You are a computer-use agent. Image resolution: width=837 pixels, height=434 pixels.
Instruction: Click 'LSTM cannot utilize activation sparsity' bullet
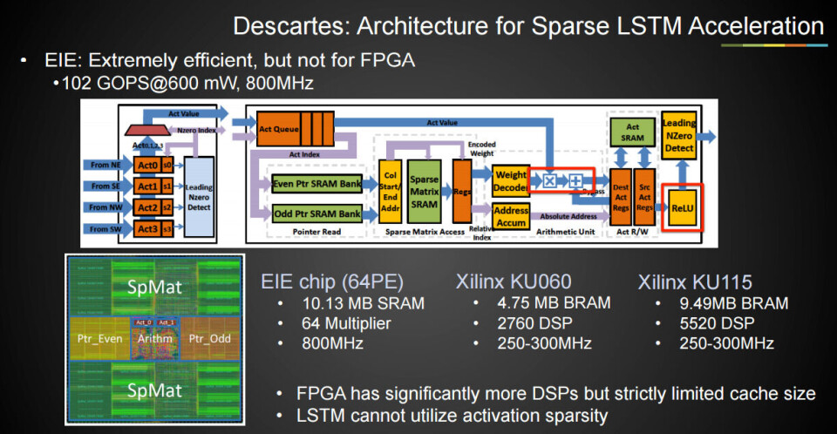point(453,416)
